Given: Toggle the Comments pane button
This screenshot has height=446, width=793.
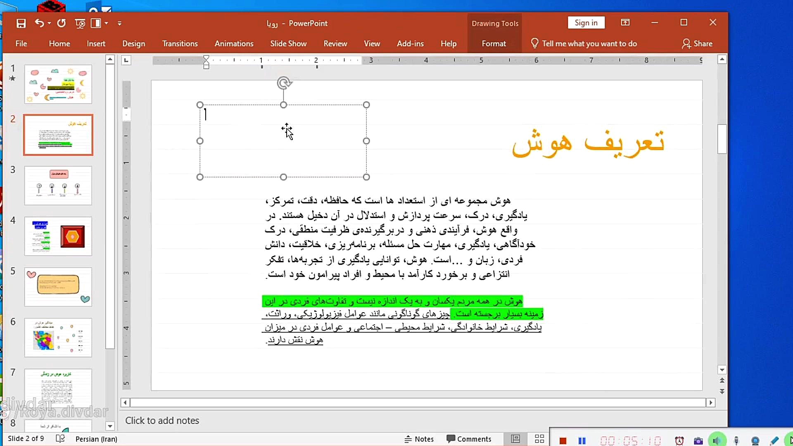Looking at the screenshot, I should [x=469, y=439].
